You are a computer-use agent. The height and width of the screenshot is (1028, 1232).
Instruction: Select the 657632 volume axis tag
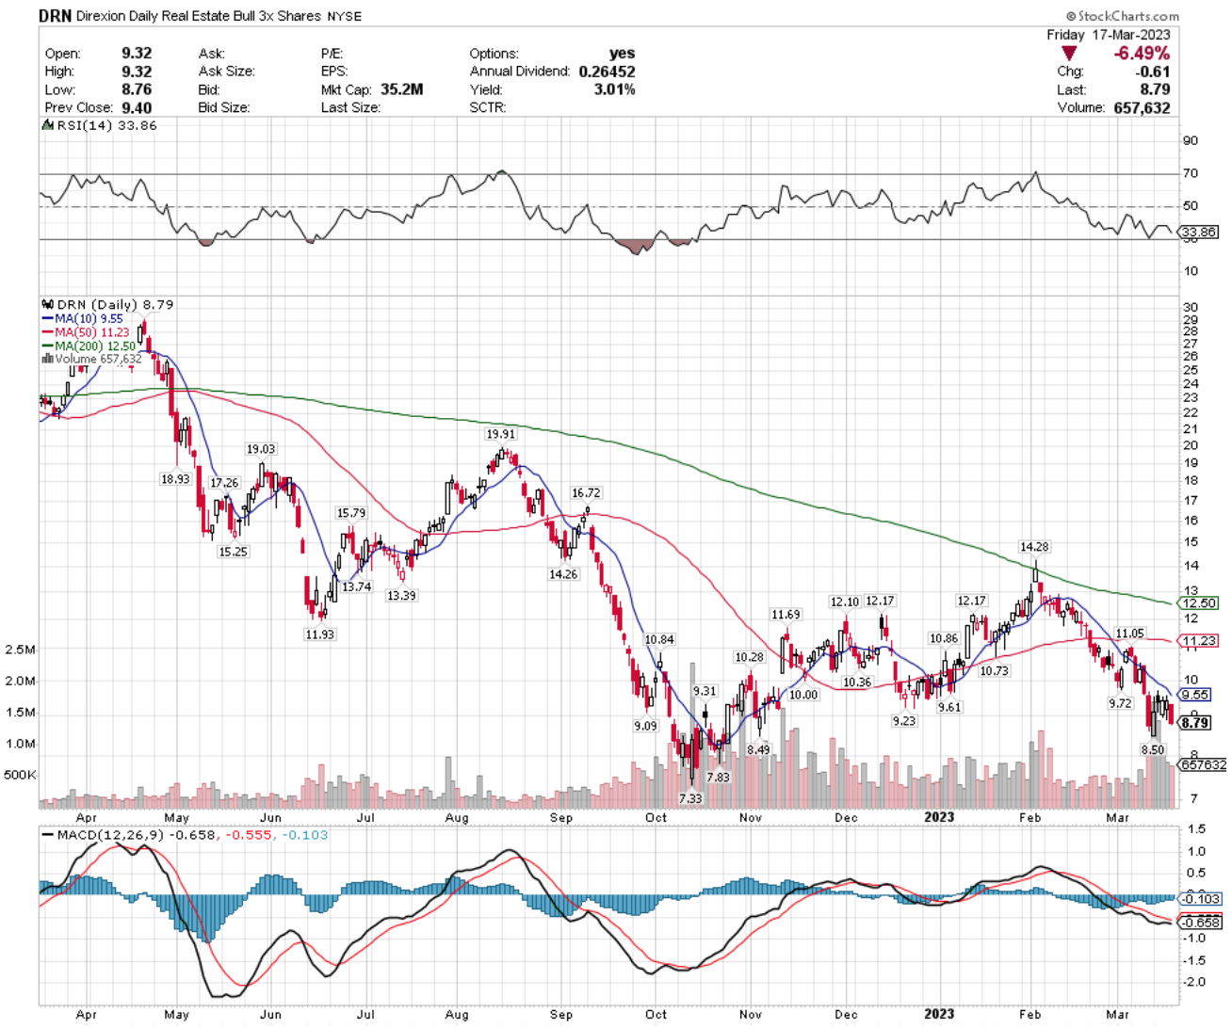pyautogui.click(x=1203, y=765)
